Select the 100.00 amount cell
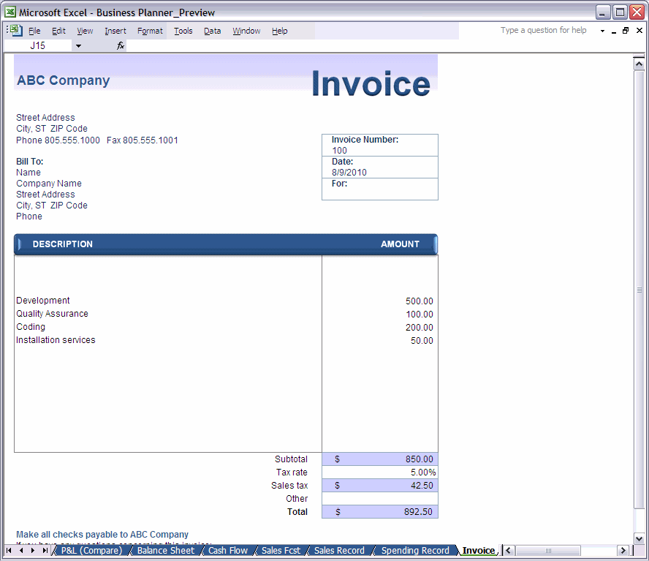This screenshot has height=561, width=649. [420, 315]
